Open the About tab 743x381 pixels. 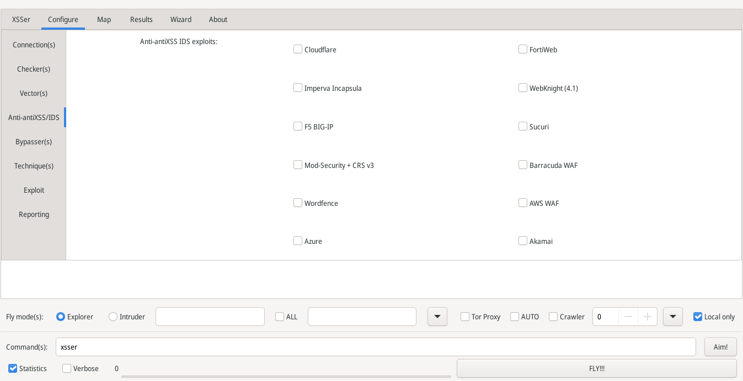click(218, 19)
